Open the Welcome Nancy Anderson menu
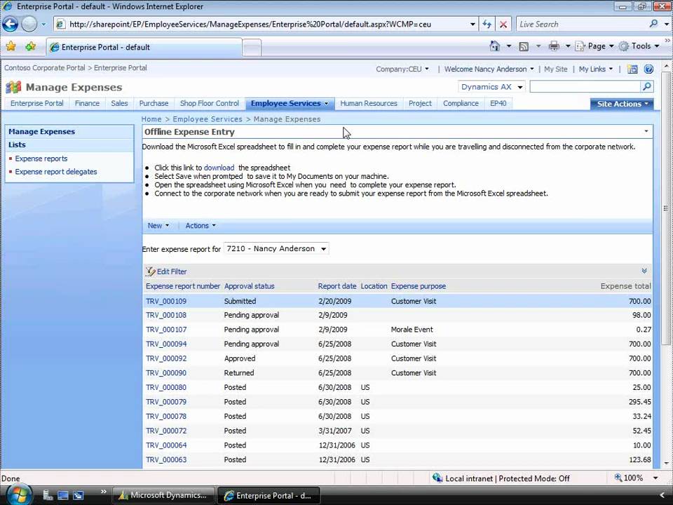 489,69
